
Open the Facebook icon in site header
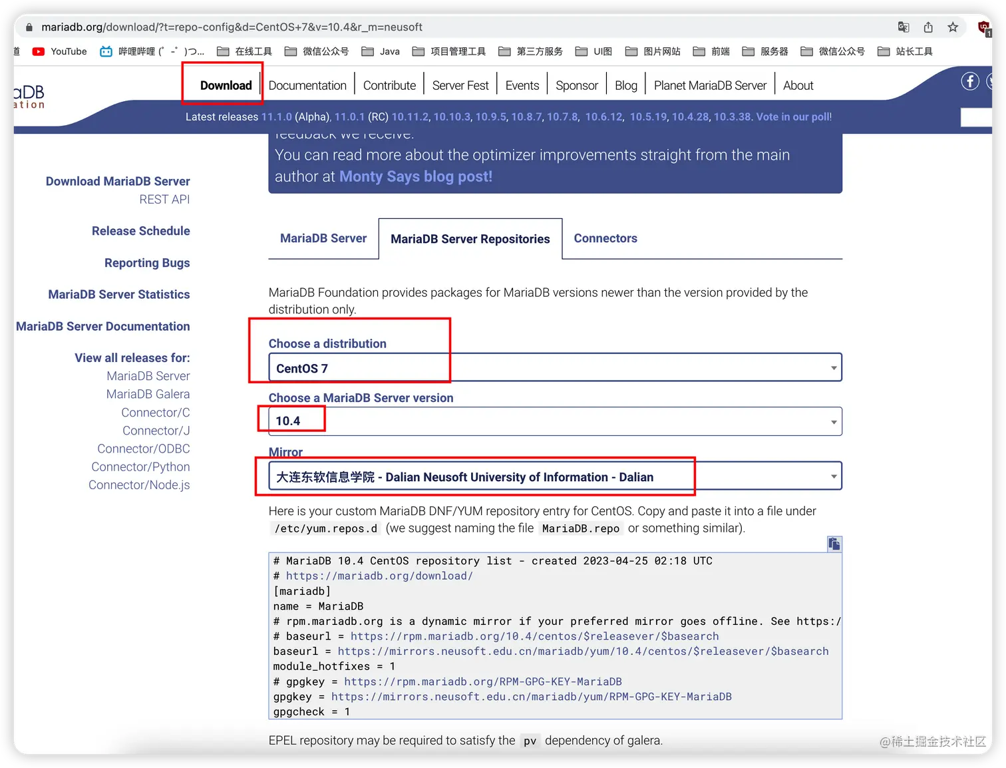970,81
